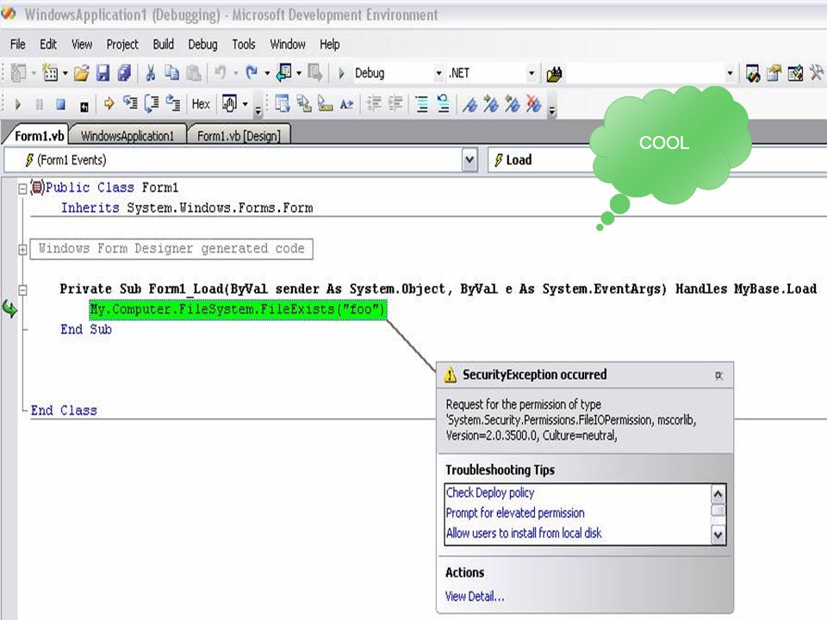Click the highlighted FileExists("foo") code line
The height and width of the screenshot is (620, 827).
pyautogui.click(x=238, y=309)
